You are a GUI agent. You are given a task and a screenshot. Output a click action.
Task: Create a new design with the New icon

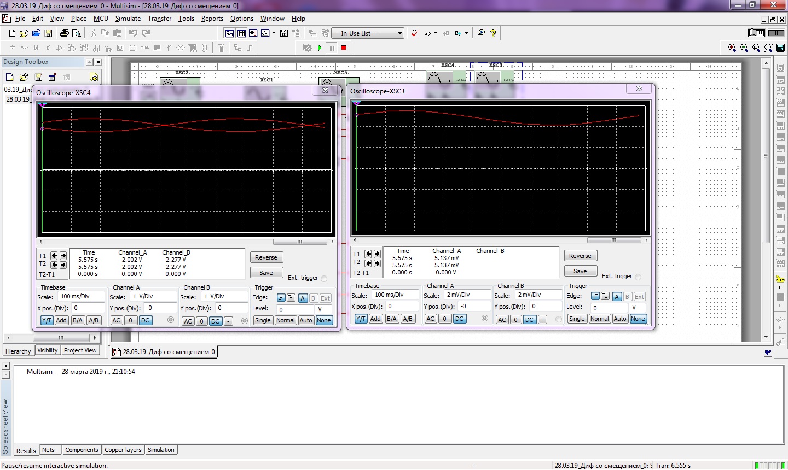point(11,33)
